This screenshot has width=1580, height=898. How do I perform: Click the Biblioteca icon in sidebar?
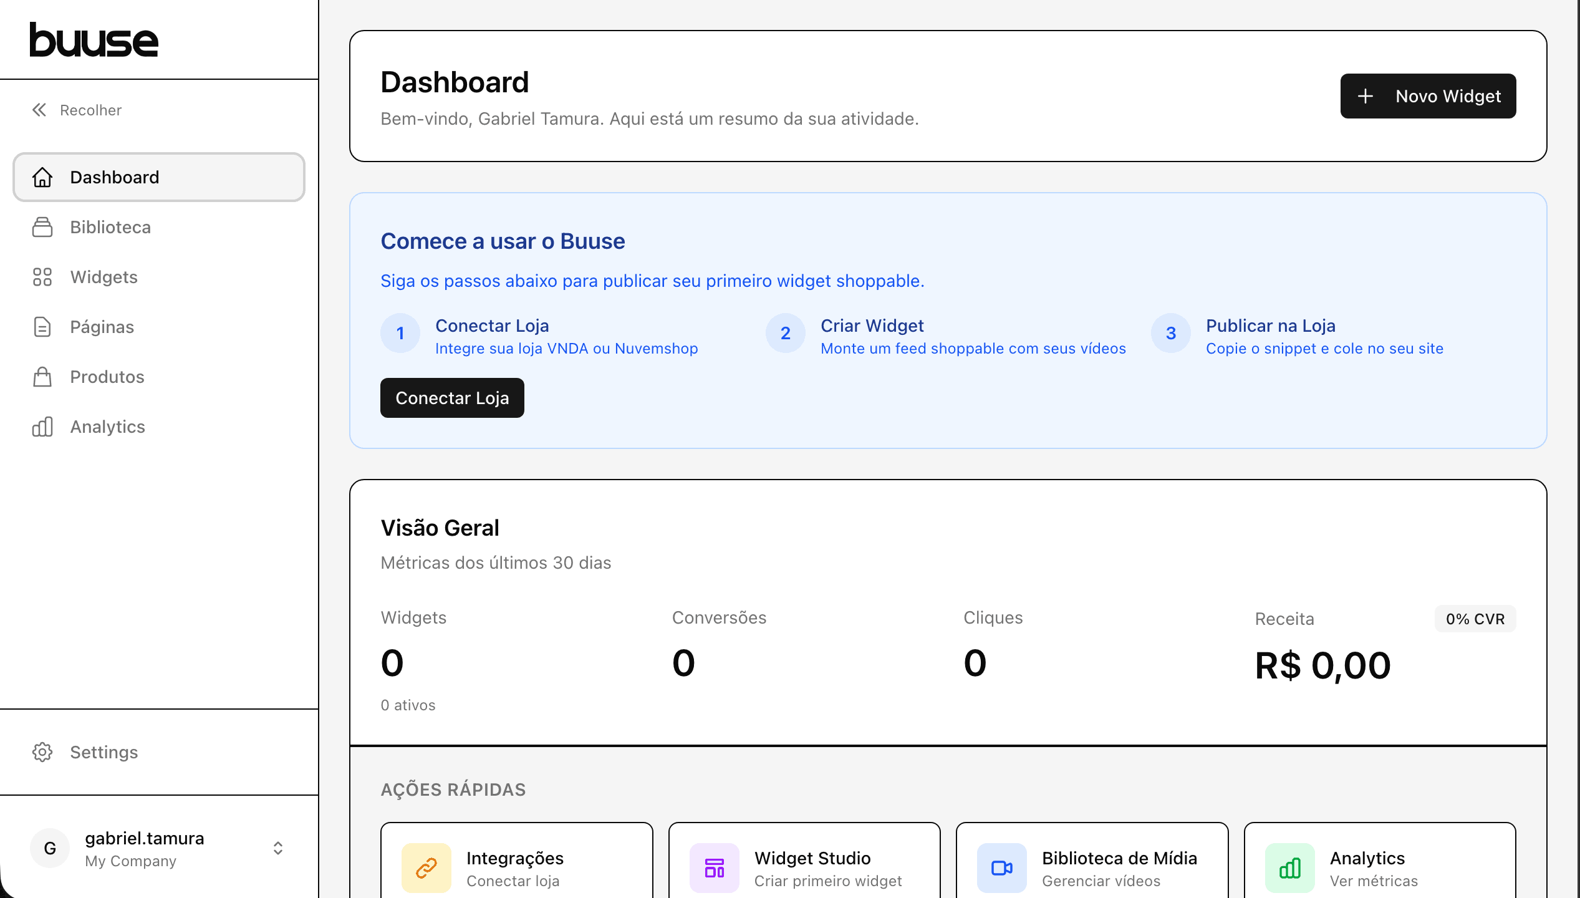coord(42,227)
